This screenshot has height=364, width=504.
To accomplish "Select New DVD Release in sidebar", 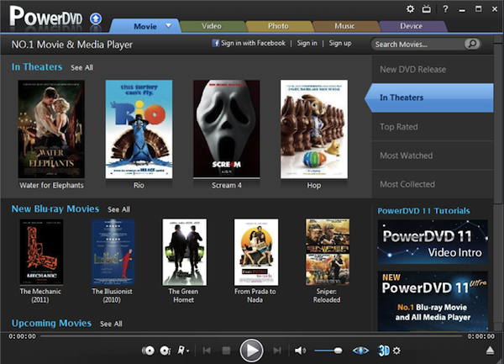I will 433,70.
